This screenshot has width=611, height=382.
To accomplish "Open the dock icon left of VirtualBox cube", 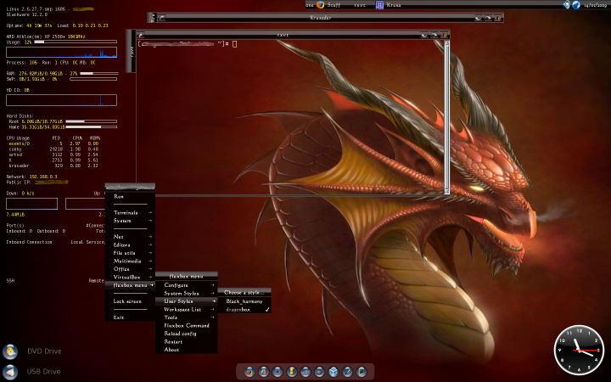I will pyautogui.click(x=320, y=372).
